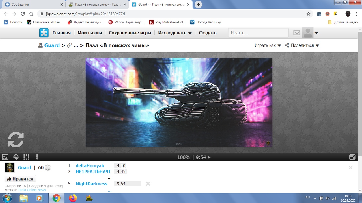Launch Firefox from the Windows taskbar
Viewport: 362px width, 203px height.
click(x=73, y=198)
